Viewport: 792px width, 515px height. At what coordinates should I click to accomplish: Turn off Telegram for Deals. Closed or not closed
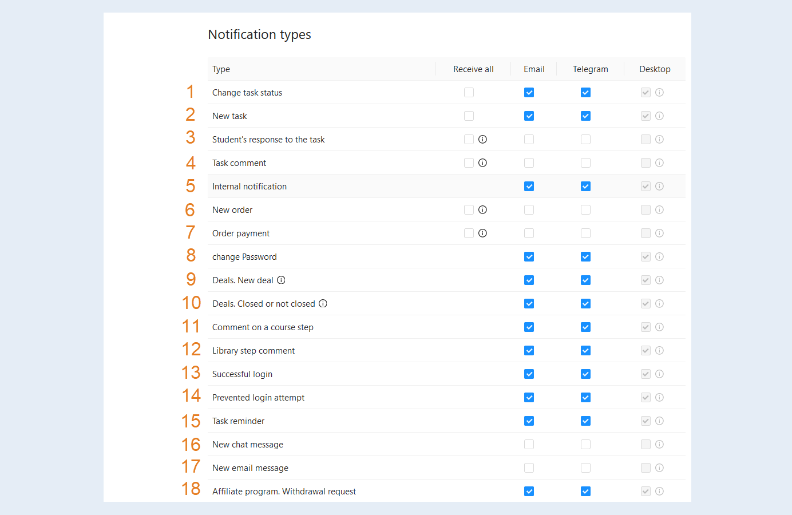click(x=585, y=303)
